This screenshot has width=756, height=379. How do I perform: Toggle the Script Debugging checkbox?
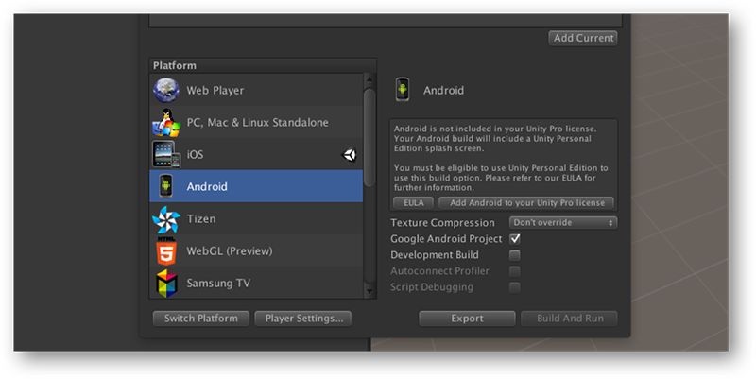515,287
